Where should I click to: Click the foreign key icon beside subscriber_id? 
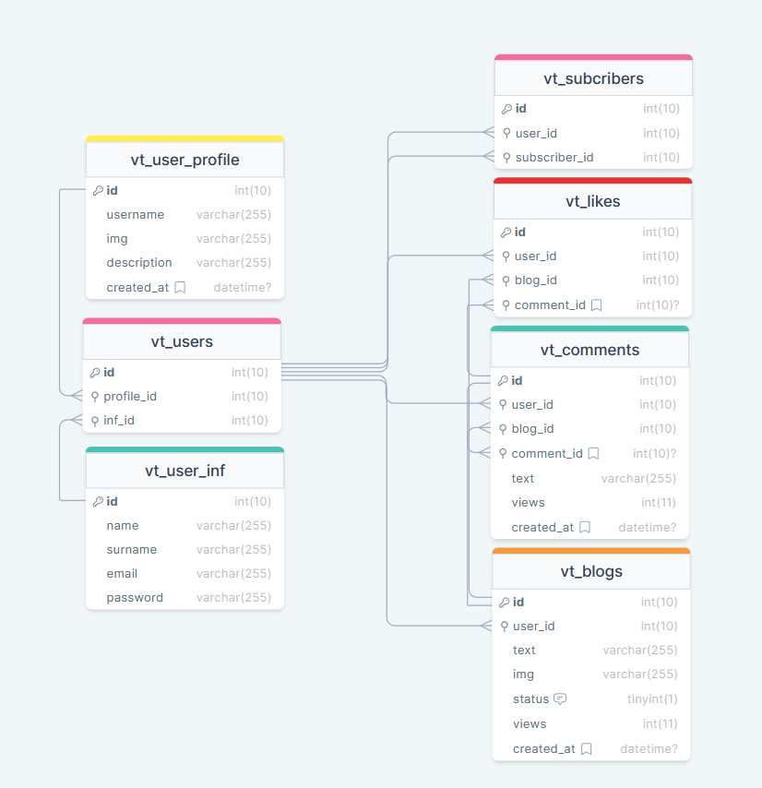coord(506,157)
